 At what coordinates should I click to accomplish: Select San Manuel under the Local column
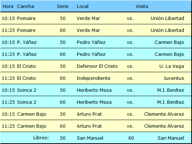(x=90, y=138)
